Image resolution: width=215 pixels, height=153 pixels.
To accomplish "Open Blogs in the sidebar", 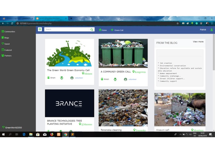I will coord(5,37).
